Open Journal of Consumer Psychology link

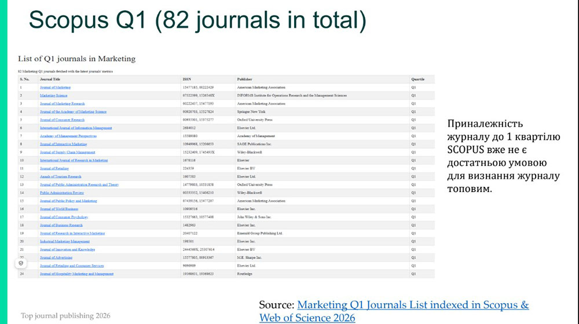click(x=63, y=216)
